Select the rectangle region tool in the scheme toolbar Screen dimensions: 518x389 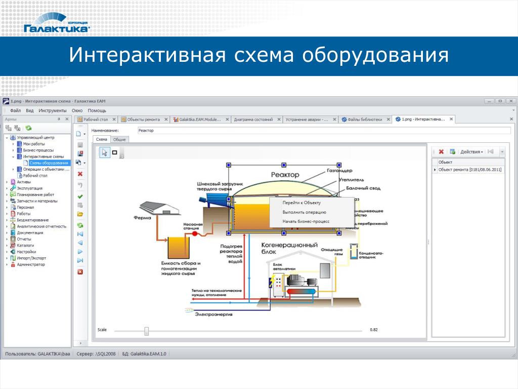pyautogui.click(x=115, y=152)
